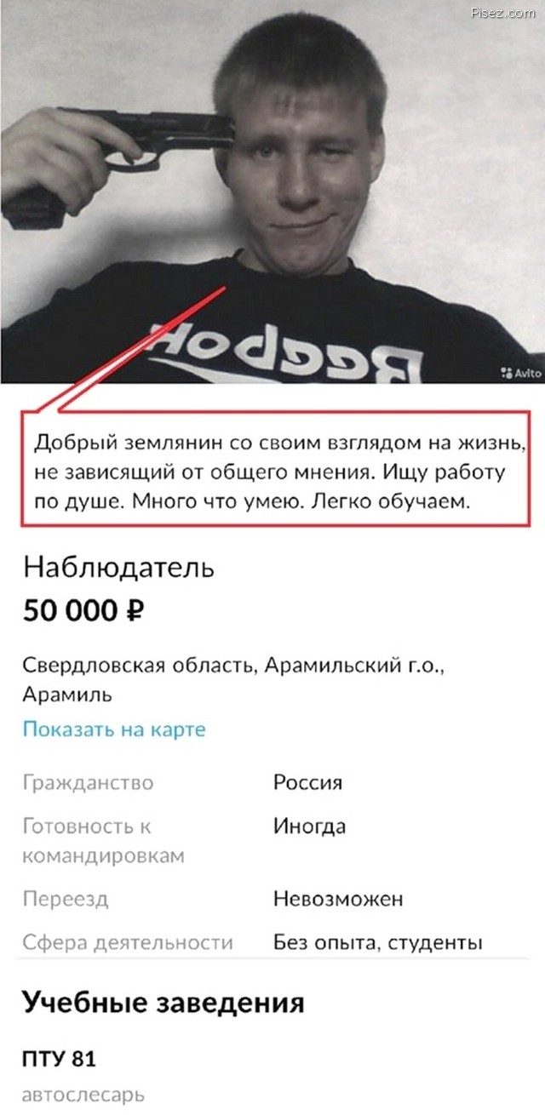Image resolution: width=545 pixels, height=1115 pixels.
Task: Click the 'автослесарь' specialty text
Action: click(83, 1094)
